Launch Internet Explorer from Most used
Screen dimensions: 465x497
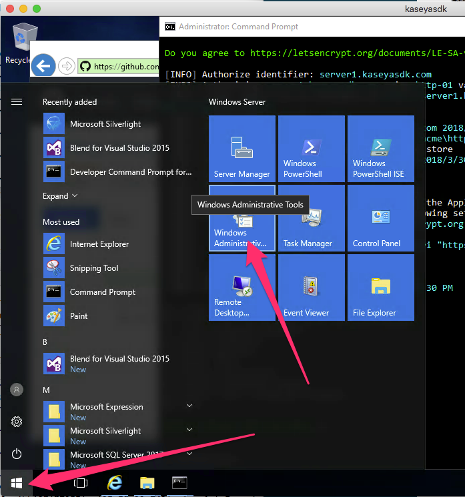118,244
